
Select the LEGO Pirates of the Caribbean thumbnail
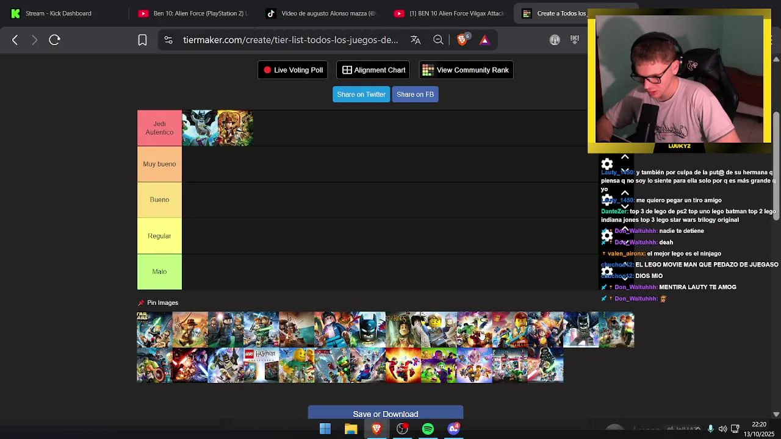[x=297, y=330]
